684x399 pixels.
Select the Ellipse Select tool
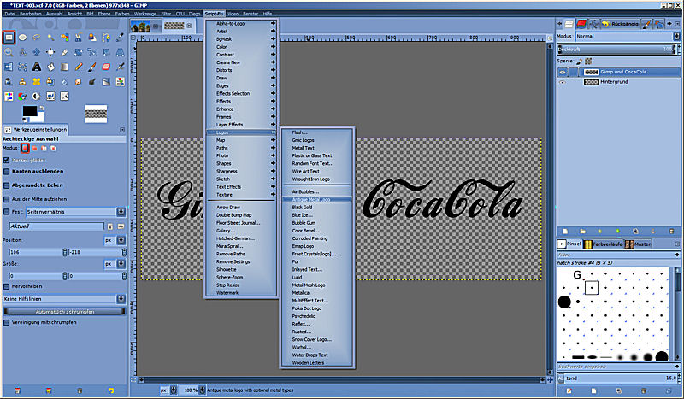pos(23,38)
